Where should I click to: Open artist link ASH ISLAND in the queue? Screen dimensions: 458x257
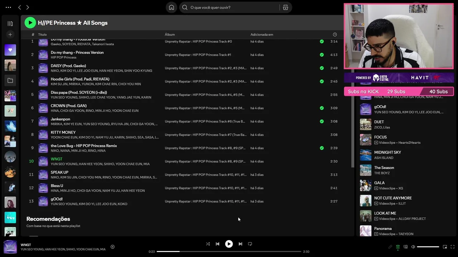[384, 158]
